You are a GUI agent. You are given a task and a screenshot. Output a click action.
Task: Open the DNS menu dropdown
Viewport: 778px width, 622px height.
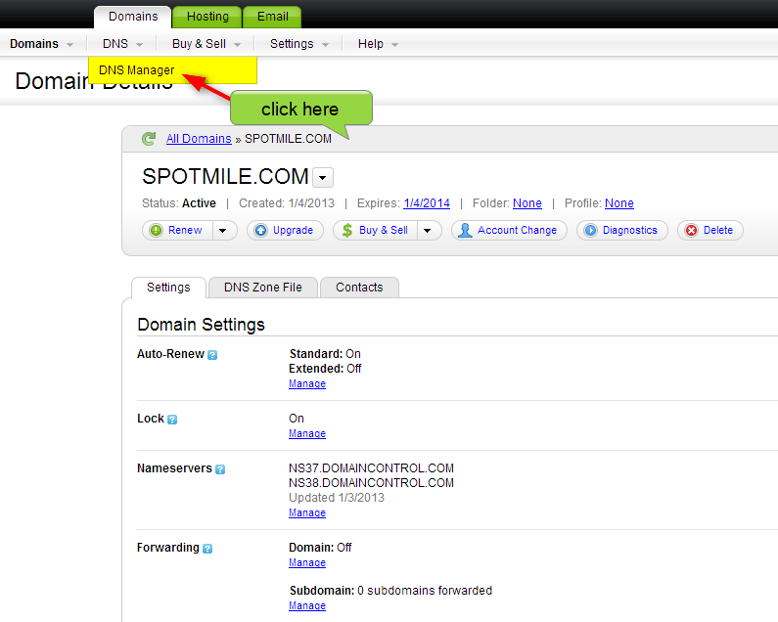pos(122,44)
